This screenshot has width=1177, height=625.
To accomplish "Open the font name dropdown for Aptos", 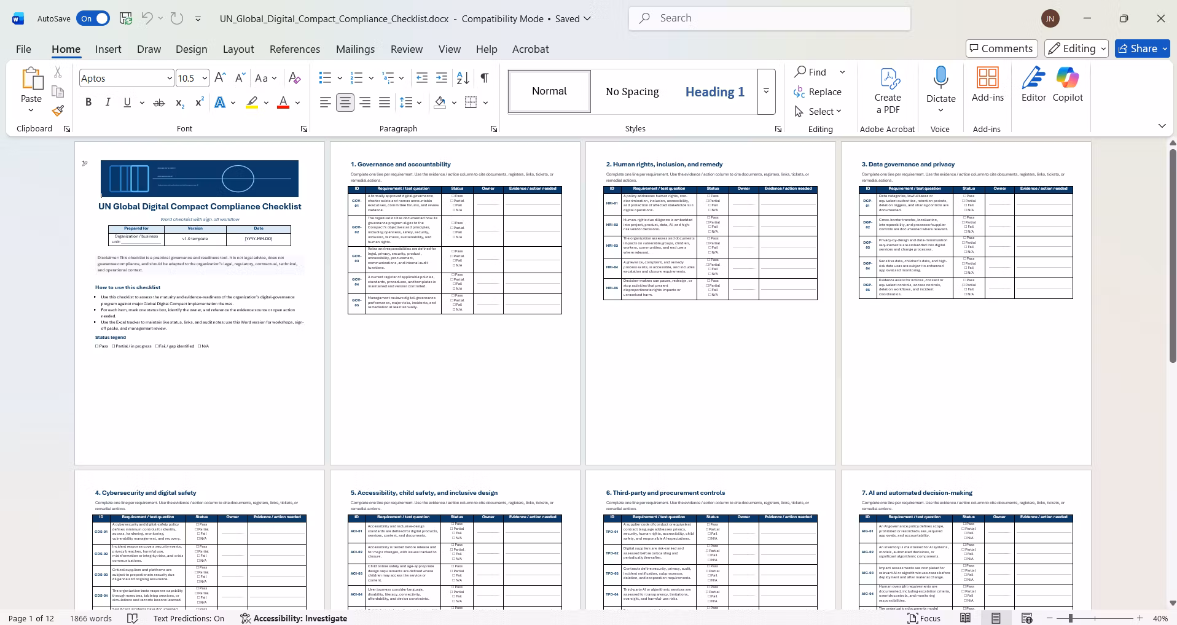I will pos(170,78).
